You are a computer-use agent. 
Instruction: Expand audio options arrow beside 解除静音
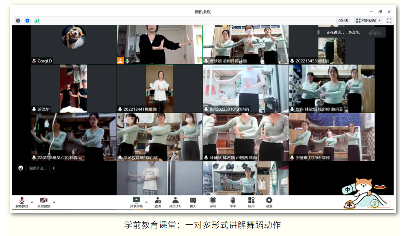point(32,202)
